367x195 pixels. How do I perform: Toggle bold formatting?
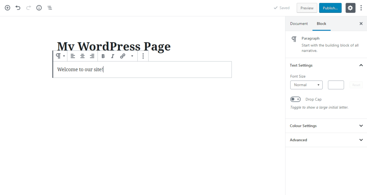103,56
